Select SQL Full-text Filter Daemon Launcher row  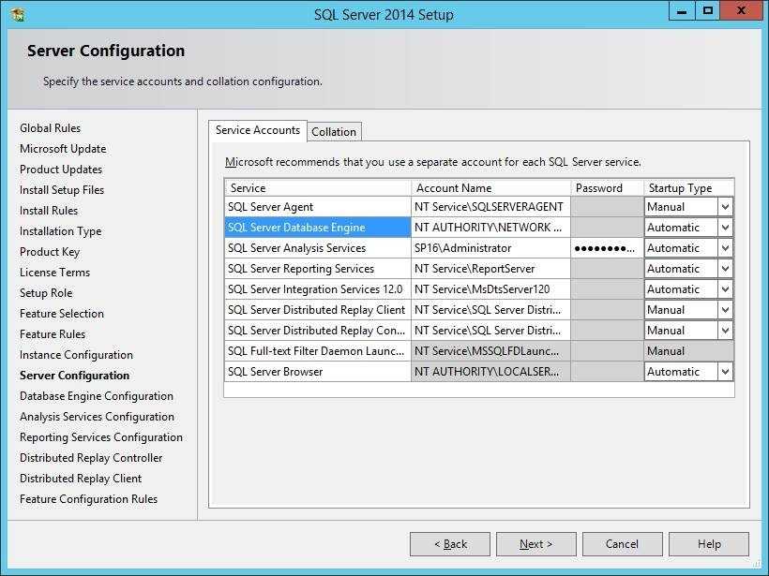pyautogui.click(x=317, y=350)
